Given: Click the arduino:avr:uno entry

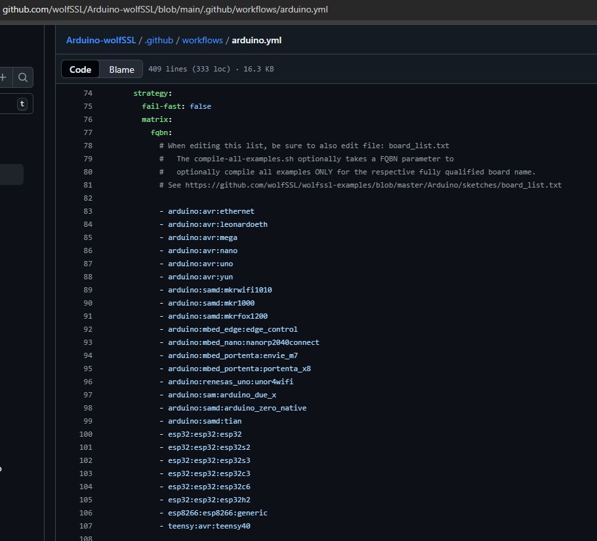Looking at the screenshot, I should [x=201, y=264].
